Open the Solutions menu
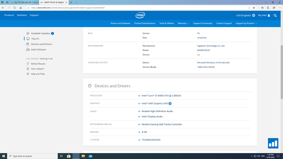Screen dimensions: 283x159 pyautogui.click(x=22, y=15)
